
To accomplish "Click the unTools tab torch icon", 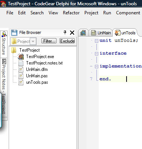I will tap(117, 33).
